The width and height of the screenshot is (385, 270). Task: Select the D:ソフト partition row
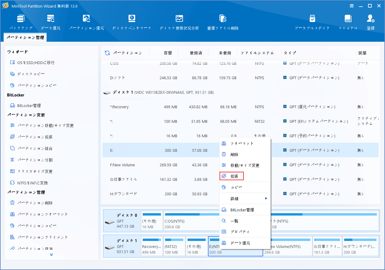pyautogui.click(x=240, y=78)
